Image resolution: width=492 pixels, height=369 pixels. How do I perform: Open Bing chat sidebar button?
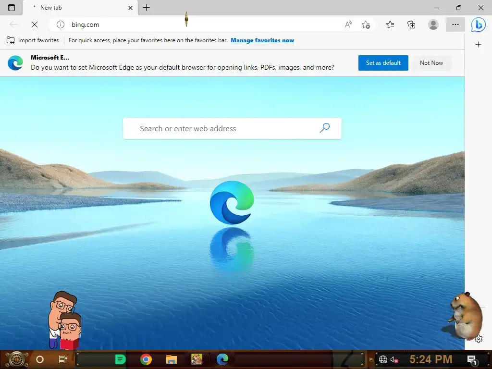coord(478,25)
